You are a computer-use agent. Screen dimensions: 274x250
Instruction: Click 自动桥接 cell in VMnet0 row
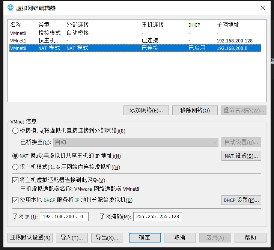pyautogui.click(x=78, y=33)
